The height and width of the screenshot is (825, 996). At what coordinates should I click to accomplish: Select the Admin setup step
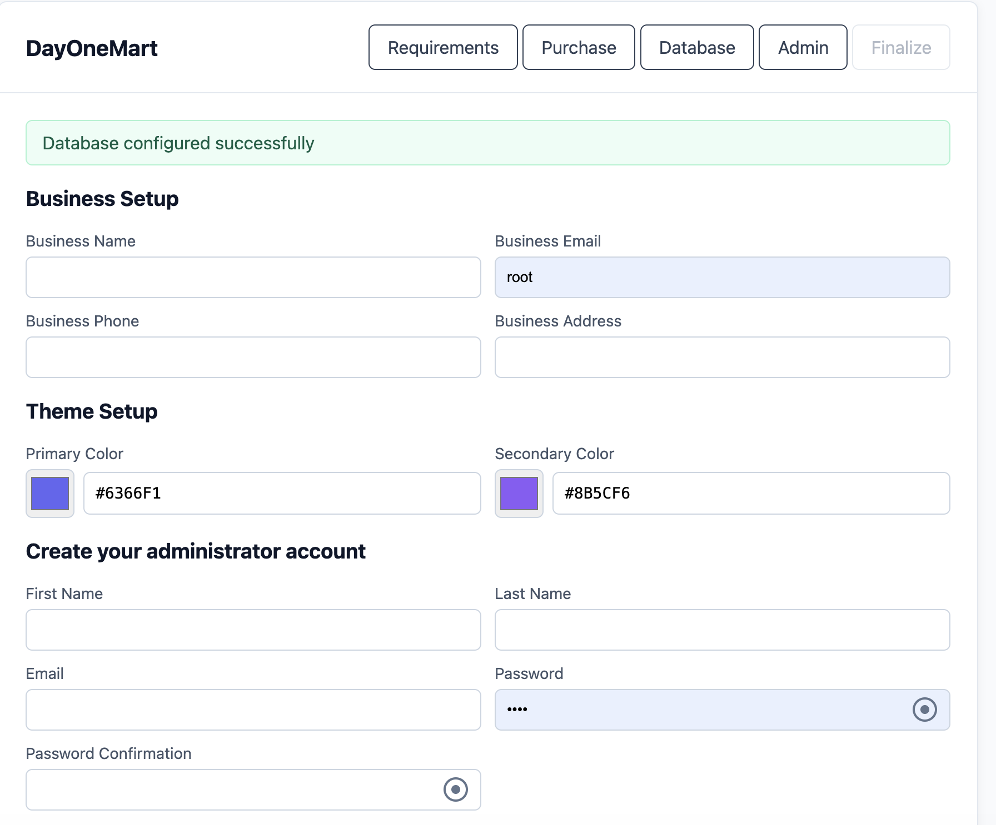[x=803, y=47]
